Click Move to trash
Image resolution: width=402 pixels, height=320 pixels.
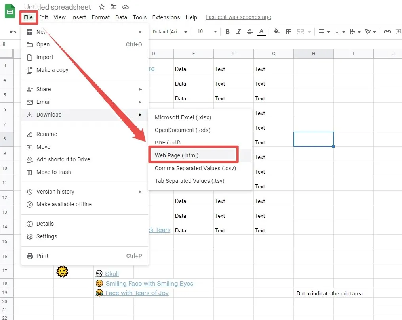[x=85, y=172]
